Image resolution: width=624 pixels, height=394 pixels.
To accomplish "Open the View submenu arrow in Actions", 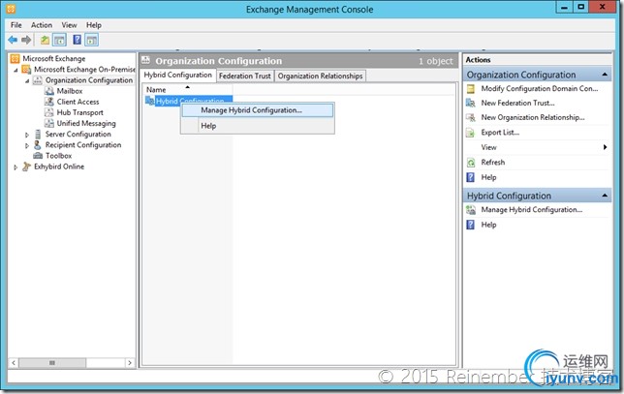I will tap(605, 147).
